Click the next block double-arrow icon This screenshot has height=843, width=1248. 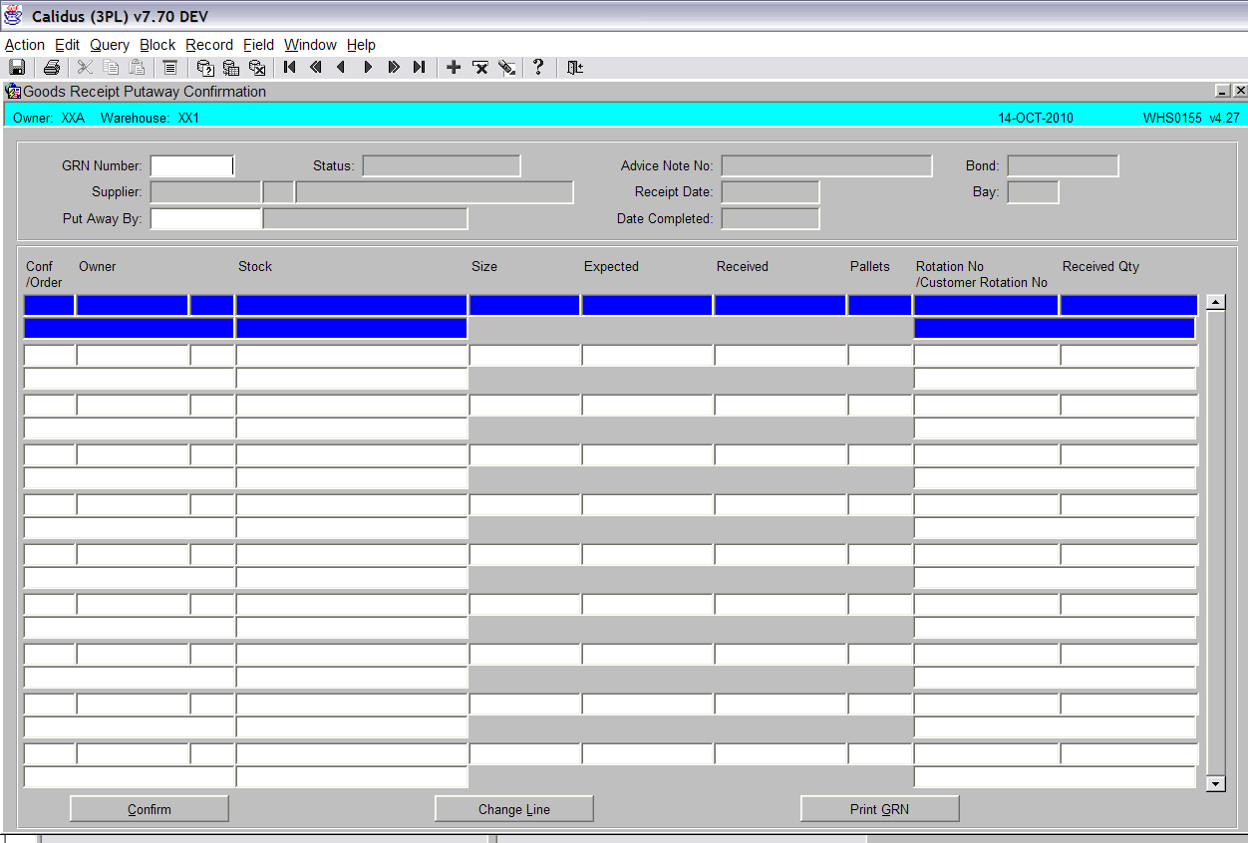(x=394, y=68)
